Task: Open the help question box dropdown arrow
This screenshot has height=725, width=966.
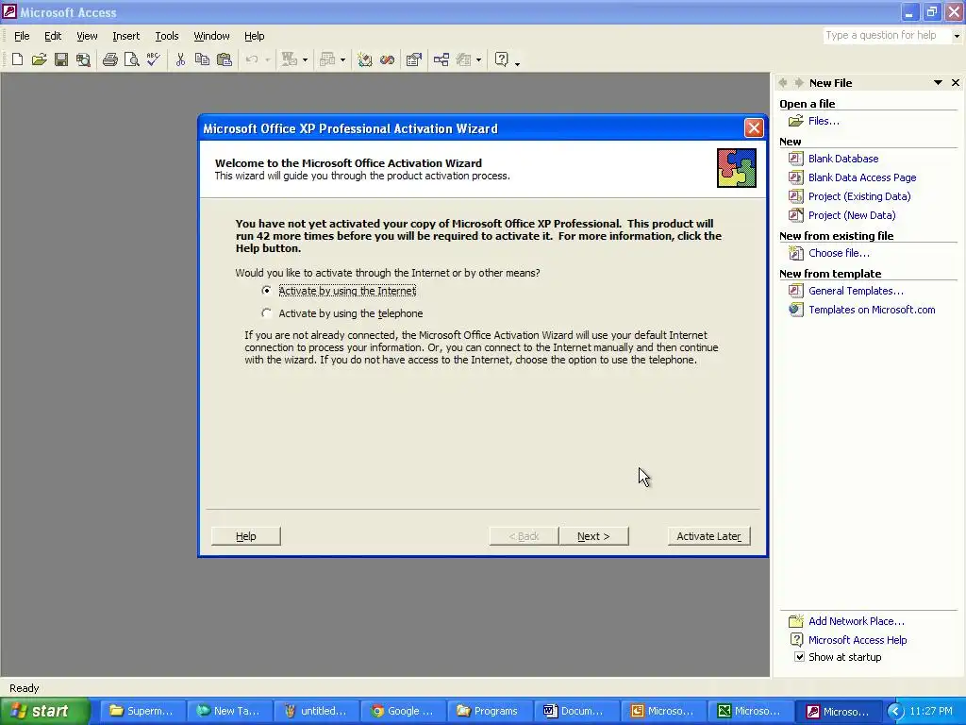Action: click(x=957, y=36)
